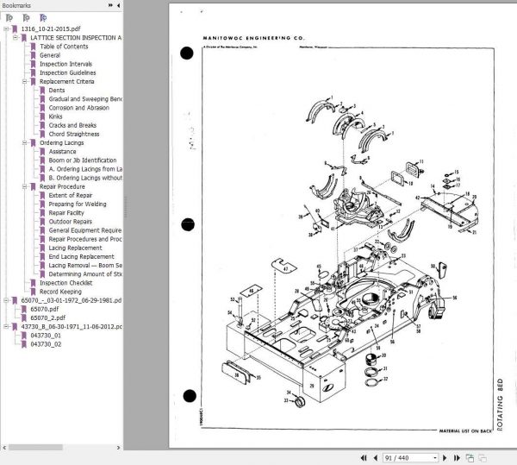The height and width of the screenshot is (465, 517).
Task: Select the Repair Procedure bookmark
Action: [62, 187]
